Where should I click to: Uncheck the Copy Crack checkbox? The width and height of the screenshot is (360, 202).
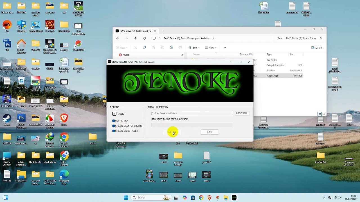click(x=113, y=121)
